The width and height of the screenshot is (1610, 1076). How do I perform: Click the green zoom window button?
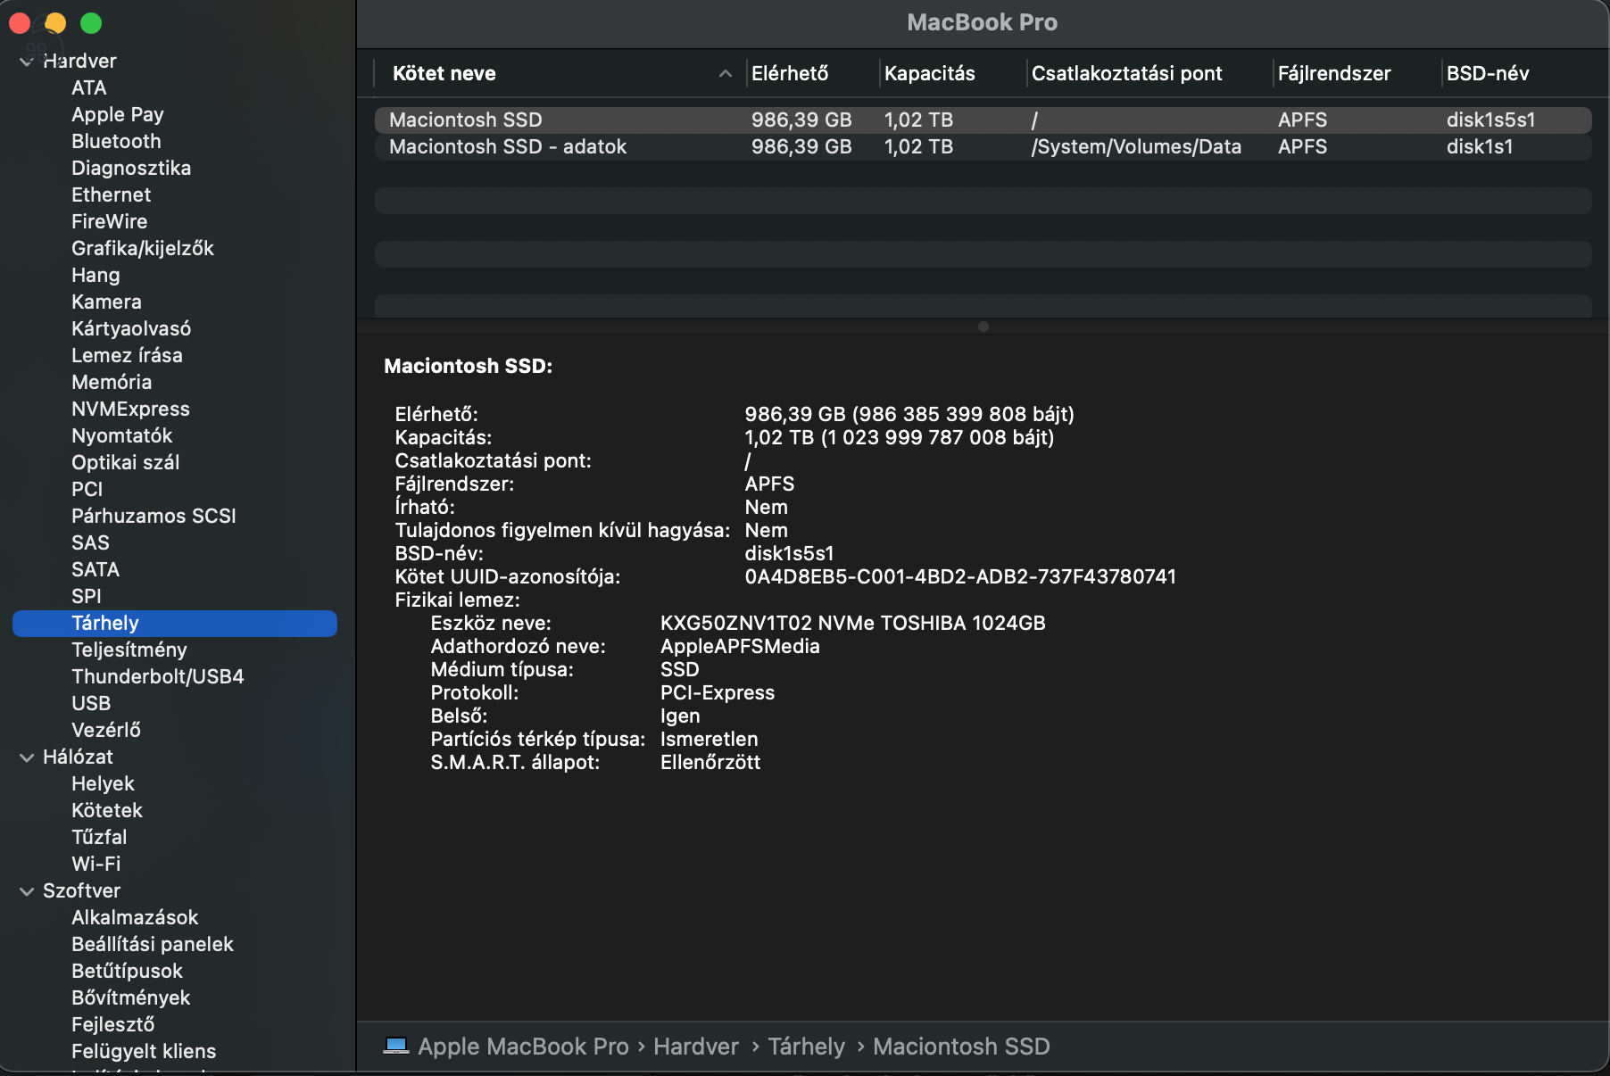[x=91, y=22]
